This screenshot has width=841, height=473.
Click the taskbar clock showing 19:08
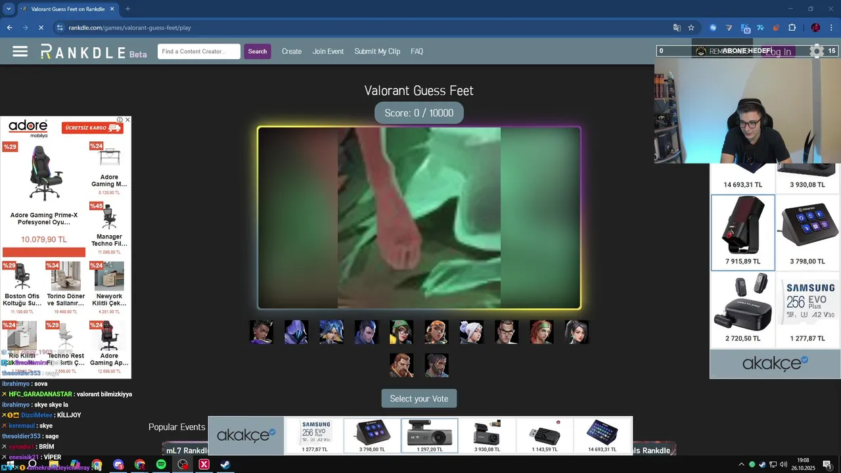coord(803,464)
